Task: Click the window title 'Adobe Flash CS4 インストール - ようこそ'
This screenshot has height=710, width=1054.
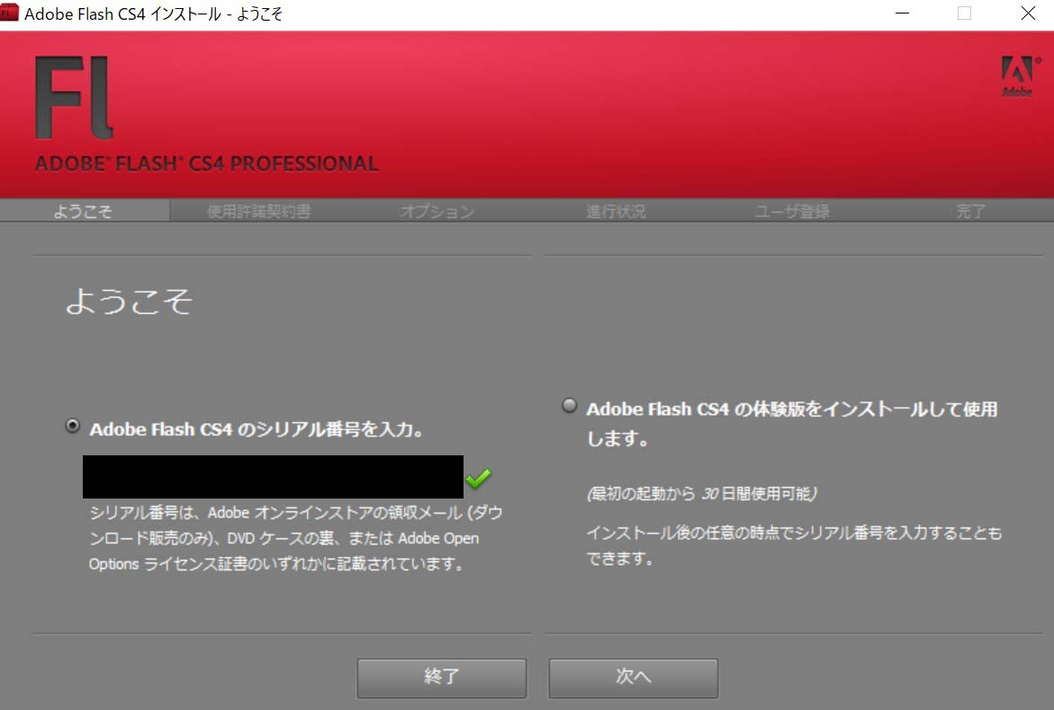Action: click(153, 13)
